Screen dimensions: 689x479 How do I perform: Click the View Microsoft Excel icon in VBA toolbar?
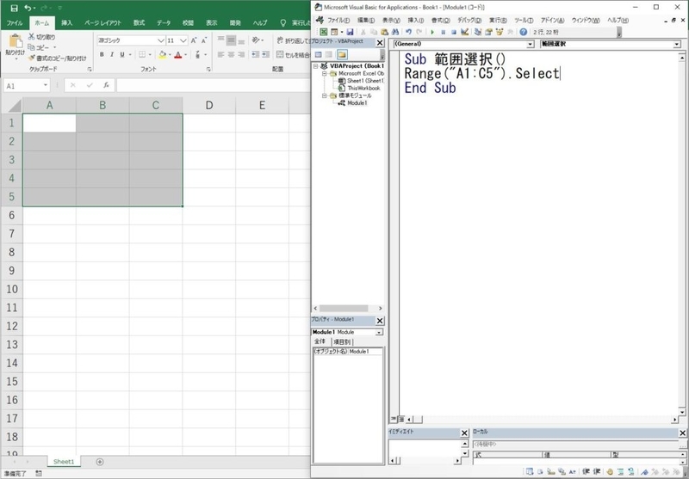tap(324, 32)
